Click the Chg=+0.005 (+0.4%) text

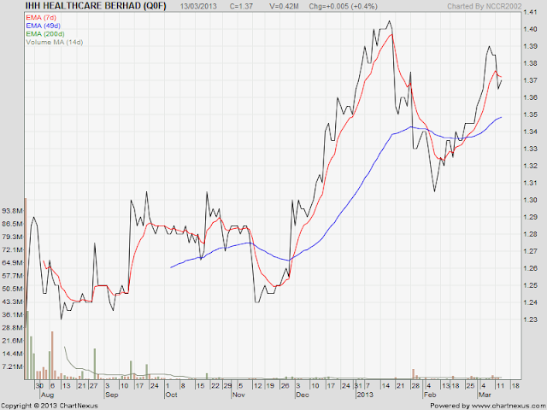click(344, 6)
